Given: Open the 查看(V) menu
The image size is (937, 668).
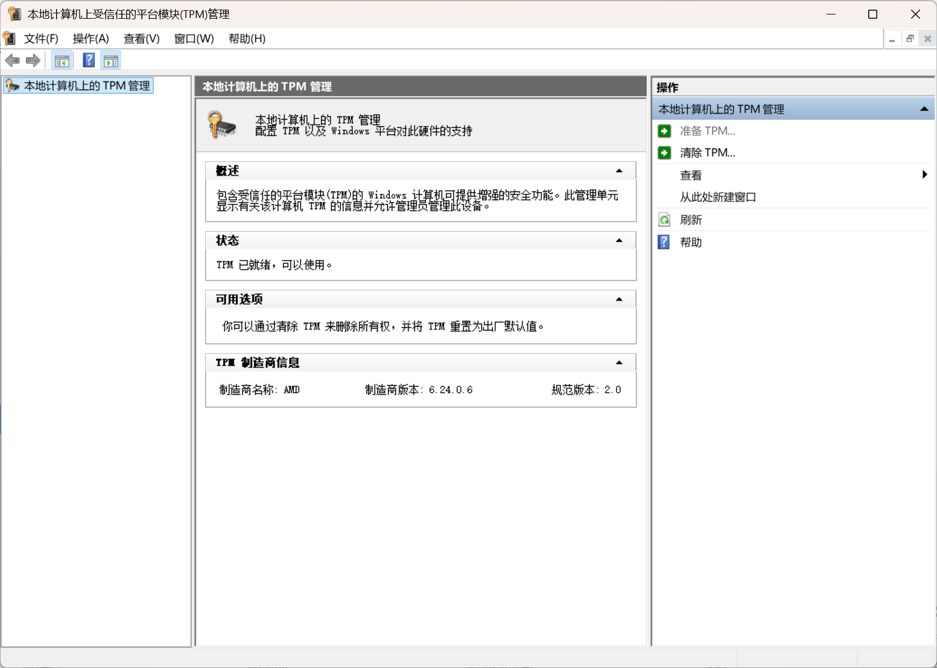Looking at the screenshot, I should point(141,38).
